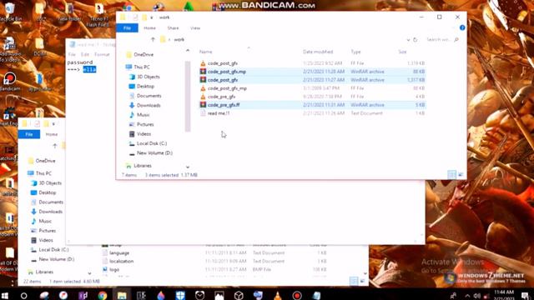Switch work window to large icons view
The width and height of the screenshot is (534, 300).
click(x=461, y=174)
